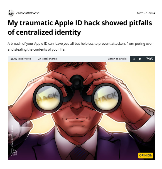This screenshot has width=162, height=169.
Task: Click the Listen to article label
Action: tap(117, 59)
